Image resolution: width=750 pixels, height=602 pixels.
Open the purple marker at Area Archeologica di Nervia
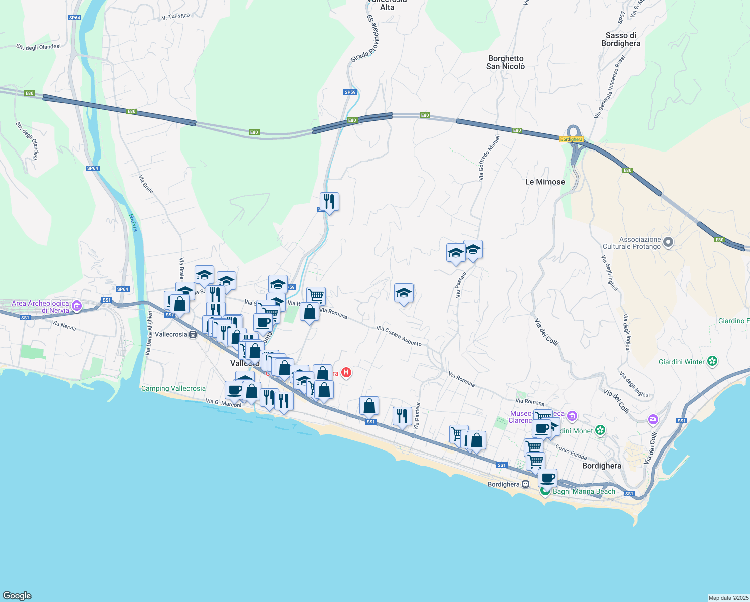(x=77, y=306)
